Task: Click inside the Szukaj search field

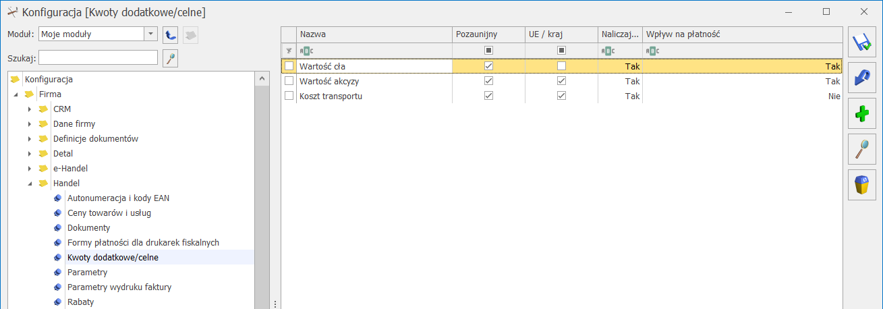Action: pyautogui.click(x=98, y=58)
